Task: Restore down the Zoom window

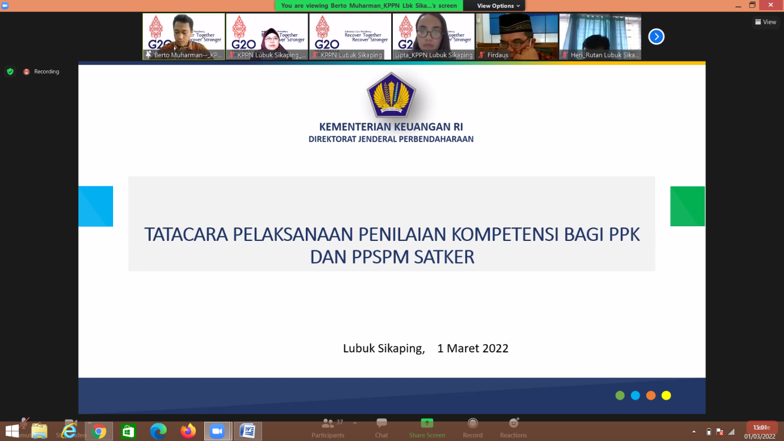Action: pyautogui.click(x=752, y=5)
